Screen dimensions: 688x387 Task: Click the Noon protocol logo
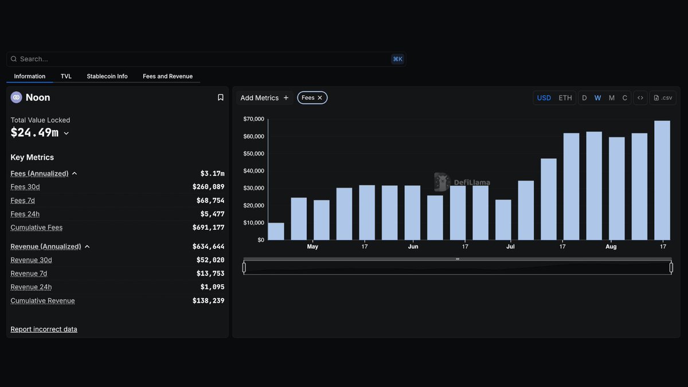click(x=16, y=97)
